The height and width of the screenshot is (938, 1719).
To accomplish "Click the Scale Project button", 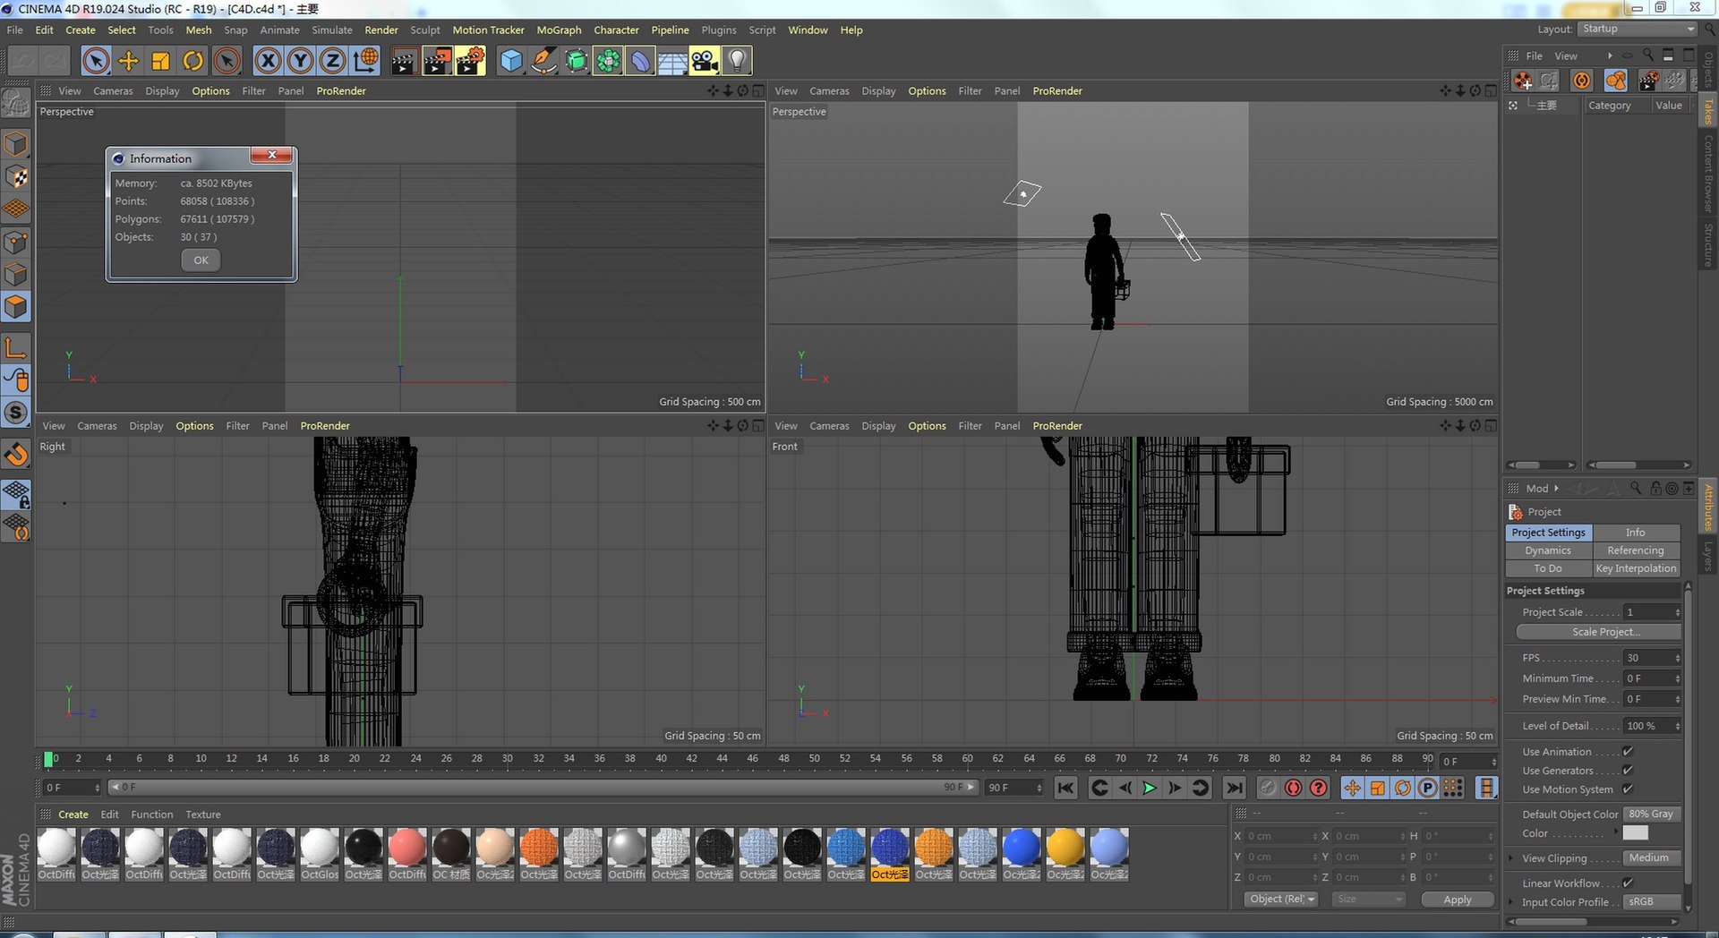I will [1598, 632].
